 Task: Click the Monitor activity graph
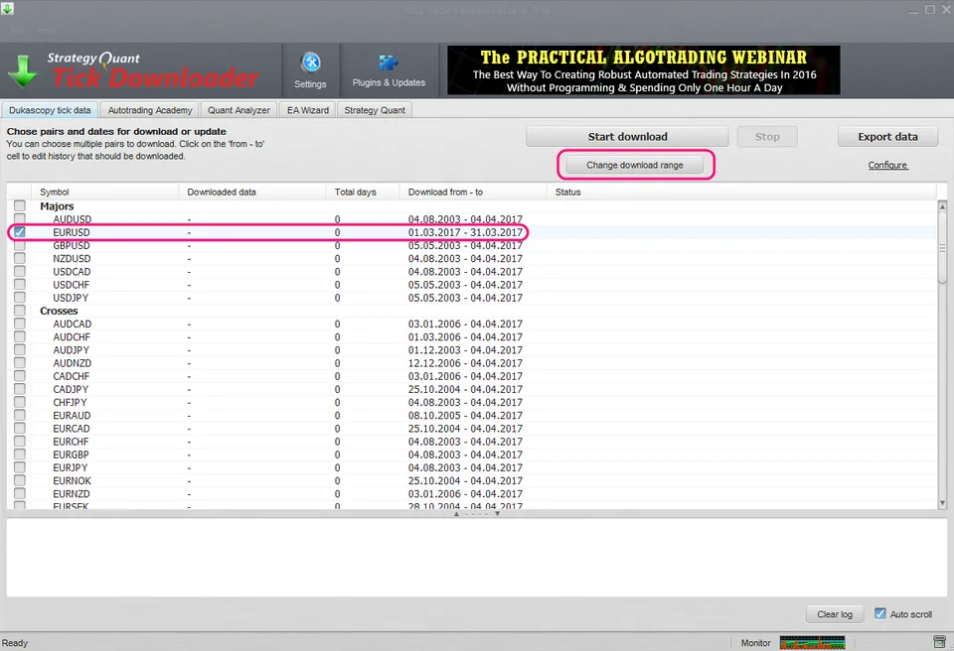[x=812, y=642]
